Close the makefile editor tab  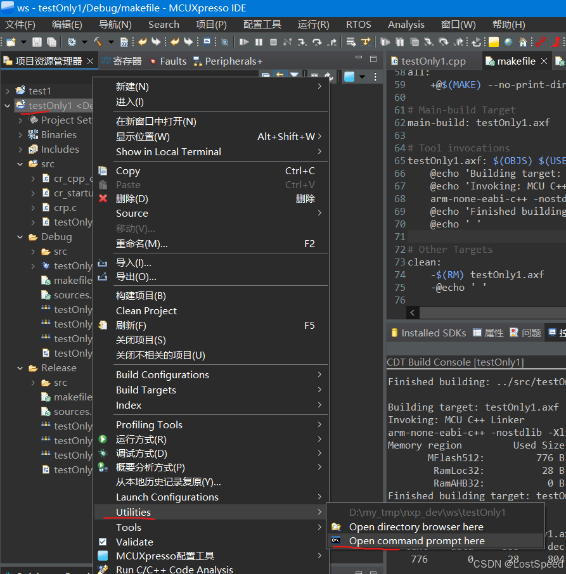coord(544,61)
